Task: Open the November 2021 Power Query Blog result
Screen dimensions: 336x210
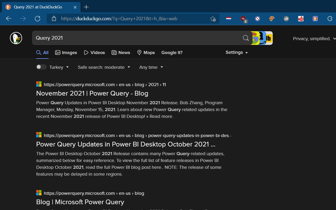Action: pyautogui.click(x=92, y=93)
